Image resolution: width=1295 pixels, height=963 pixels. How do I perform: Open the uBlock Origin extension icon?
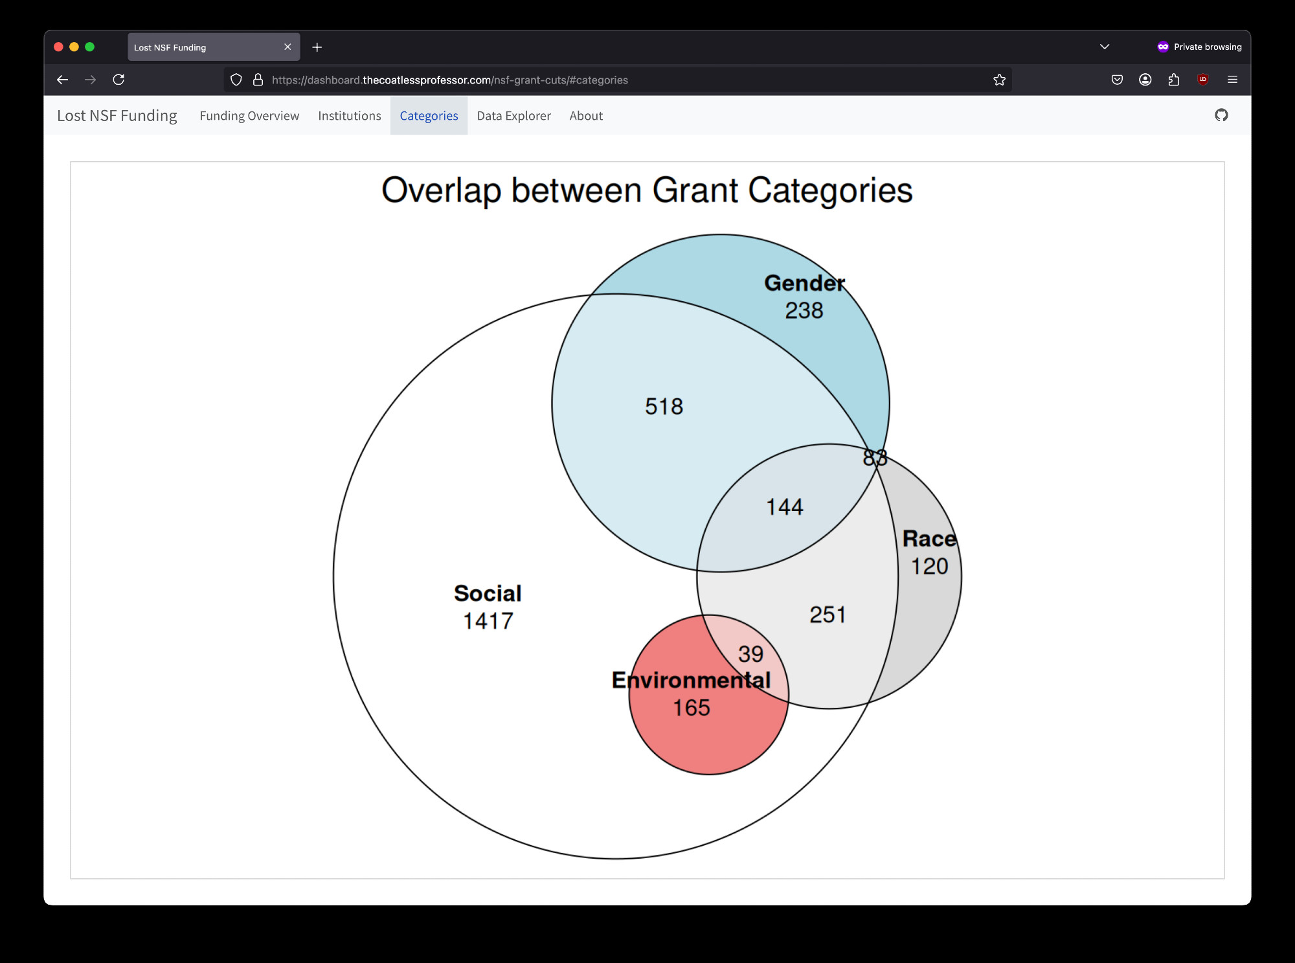1203,80
